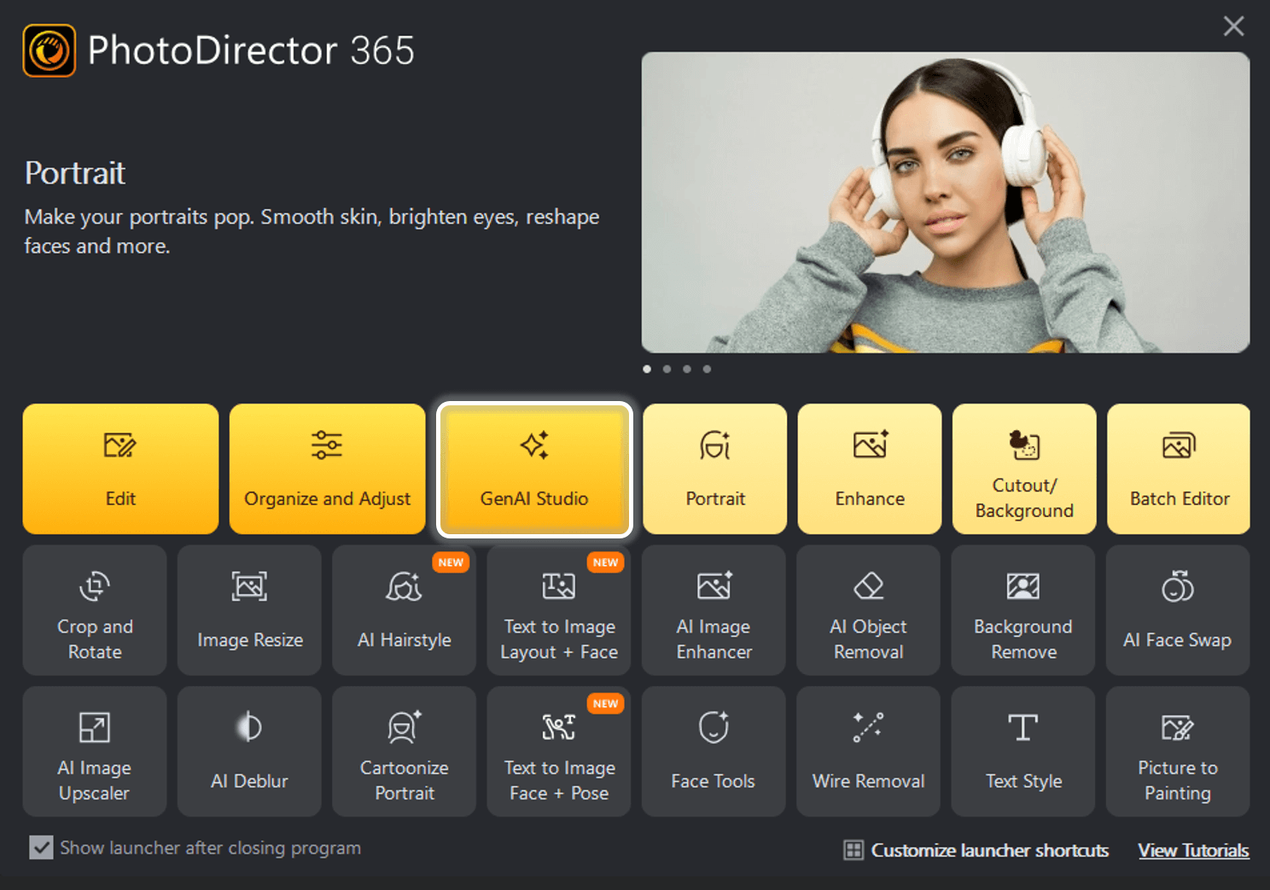1270x890 pixels.
Task: Select the Portrait tile
Action: tap(715, 468)
